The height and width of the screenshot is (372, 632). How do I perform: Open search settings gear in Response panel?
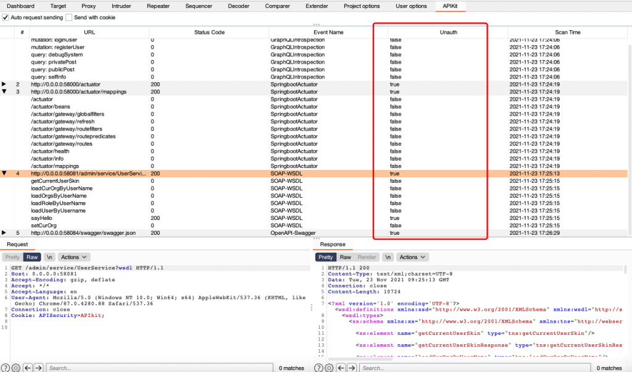point(328,368)
